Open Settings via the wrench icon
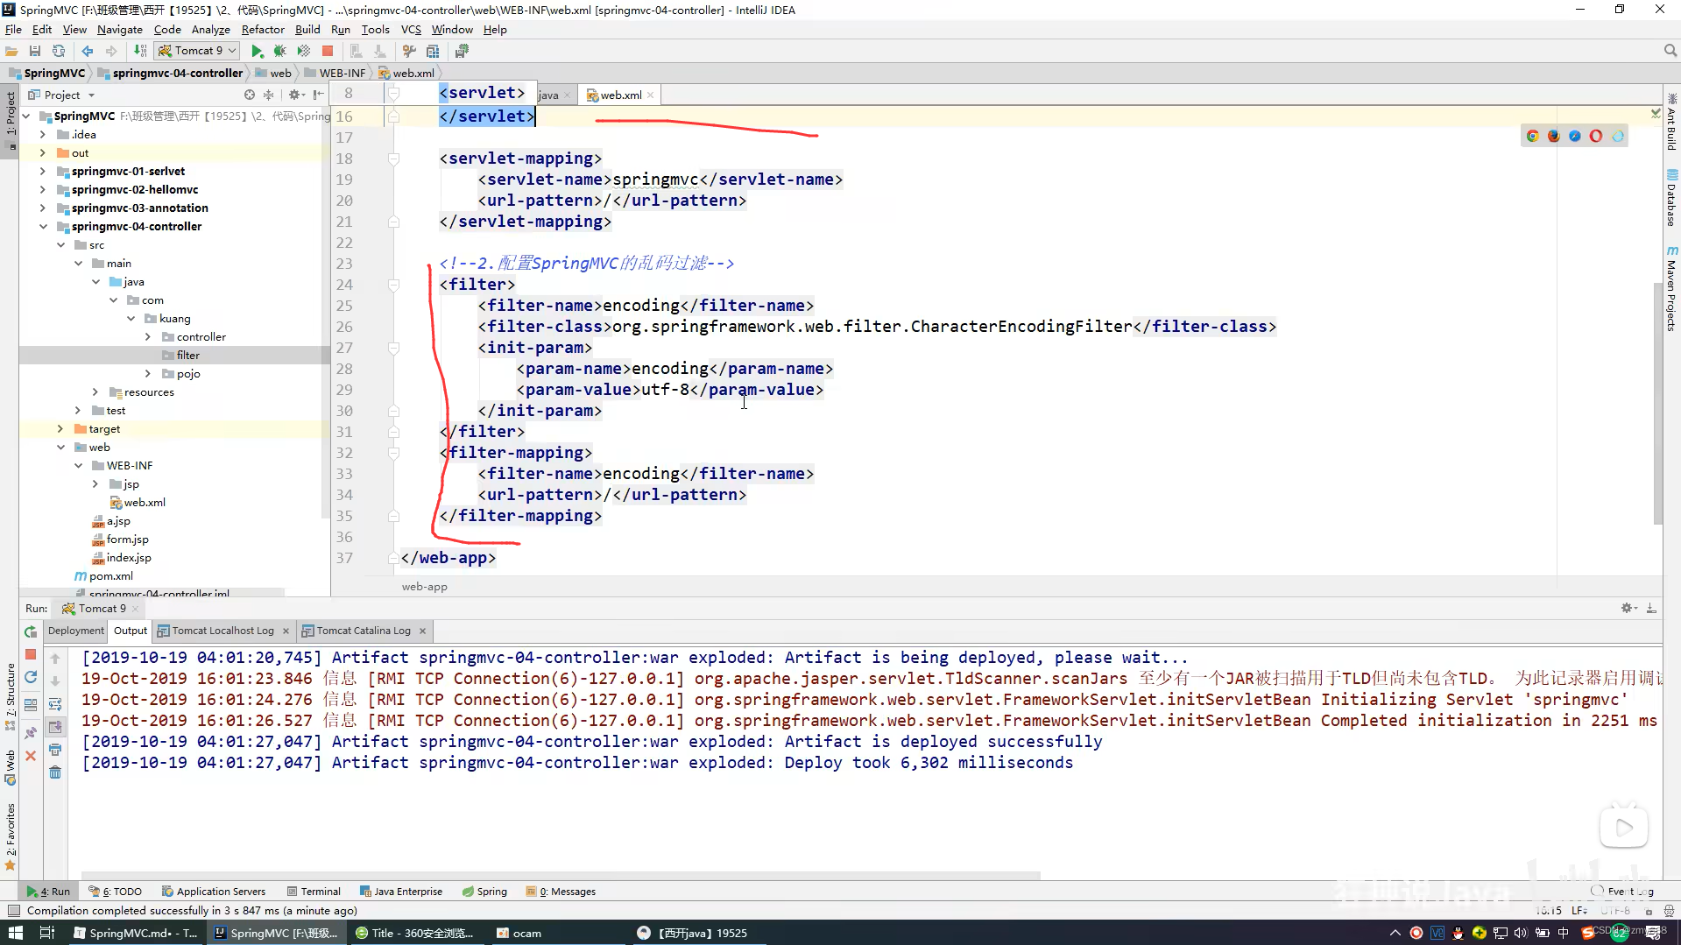Viewport: 1681px width, 945px height. click(409, 51)
